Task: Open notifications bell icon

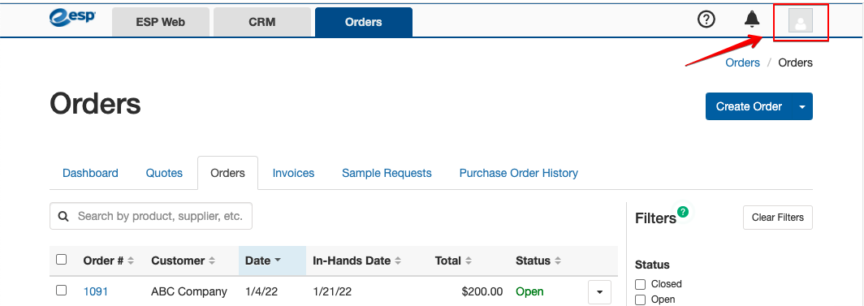Action: click(x=752, y=19)
